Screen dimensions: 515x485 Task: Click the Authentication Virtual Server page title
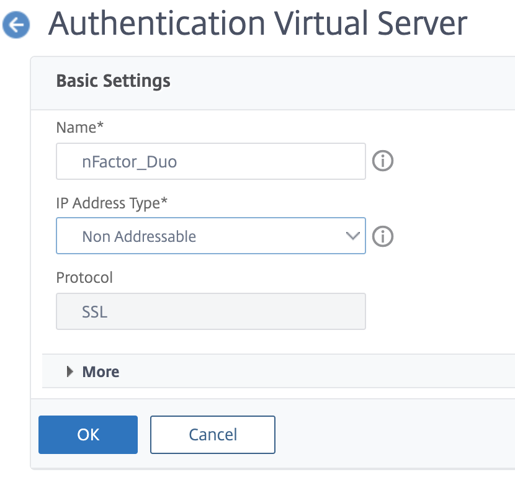[258, 24]
